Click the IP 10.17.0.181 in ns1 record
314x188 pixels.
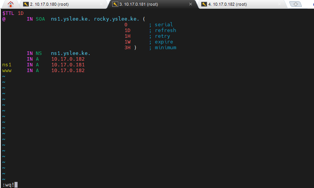click(68, 65)
